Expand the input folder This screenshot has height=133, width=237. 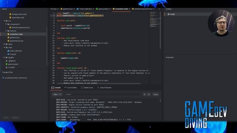4,44
